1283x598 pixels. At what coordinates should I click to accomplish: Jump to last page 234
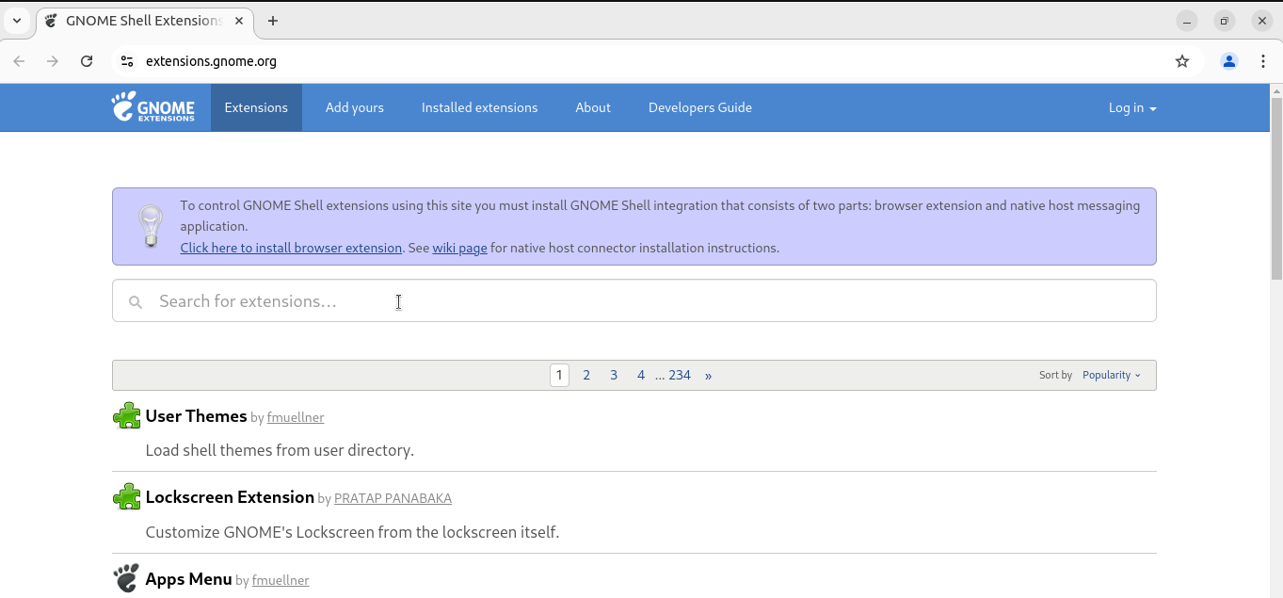pos(680,375)
